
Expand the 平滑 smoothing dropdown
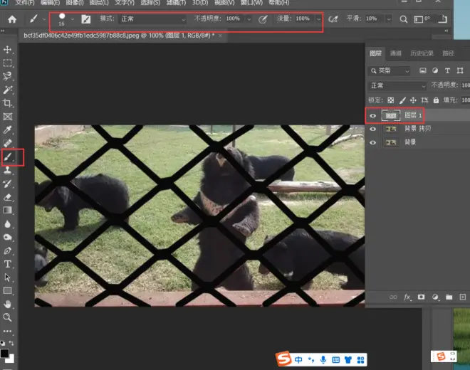pos(389,19)
